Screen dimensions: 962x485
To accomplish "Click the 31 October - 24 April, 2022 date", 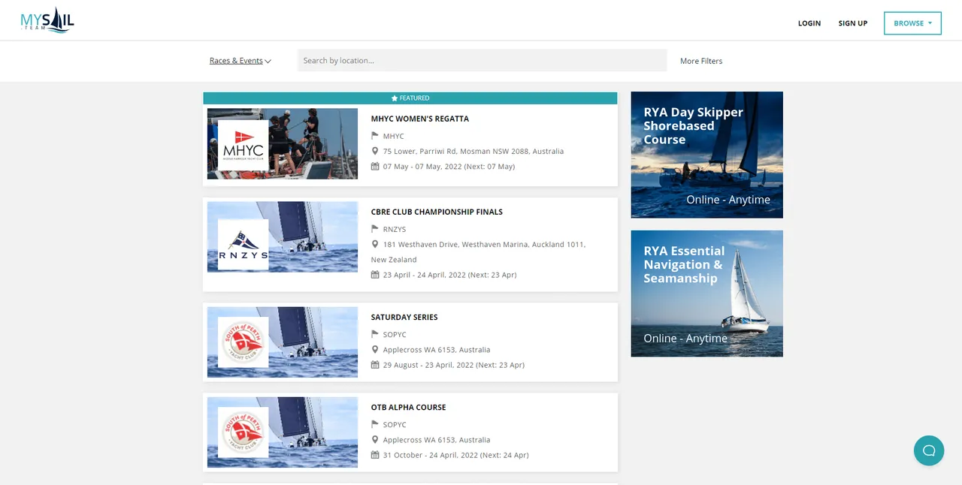I will pos(456,454).
